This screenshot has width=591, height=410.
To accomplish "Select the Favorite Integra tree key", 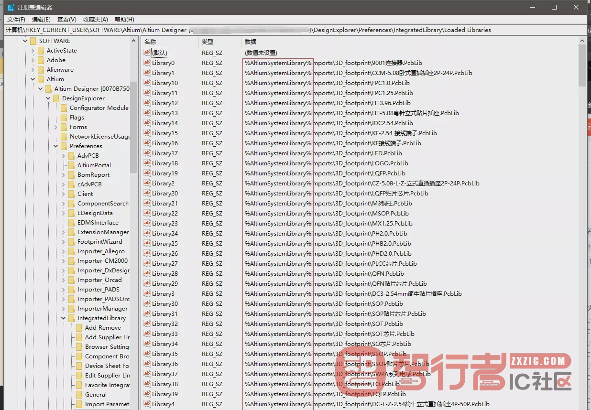I will click(107, 385).
